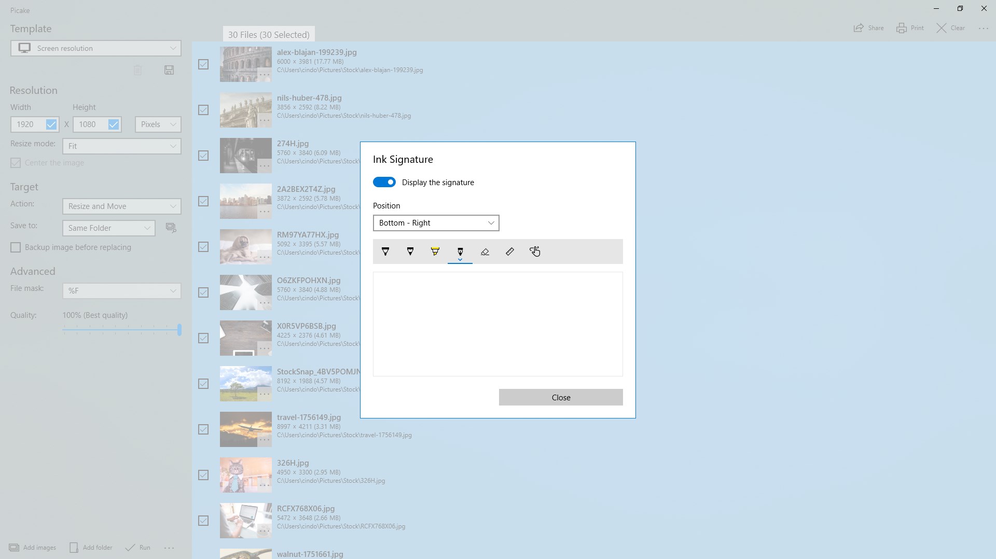Open the bottom bar more options ellipsis
The height and width of the screenshot is (559, 996).
click(x=169, y=548)
